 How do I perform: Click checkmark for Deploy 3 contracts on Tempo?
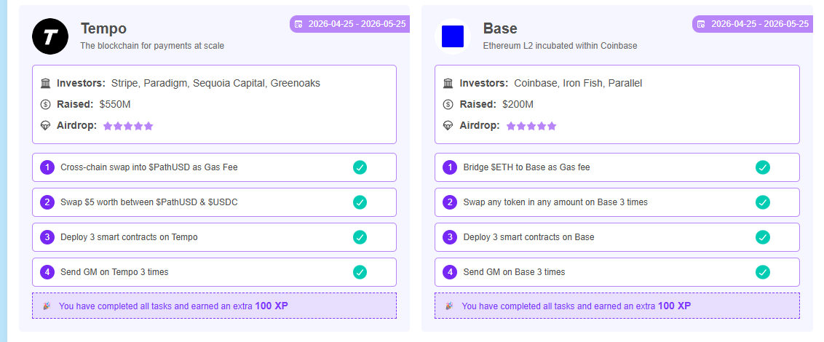pos(360,237)
